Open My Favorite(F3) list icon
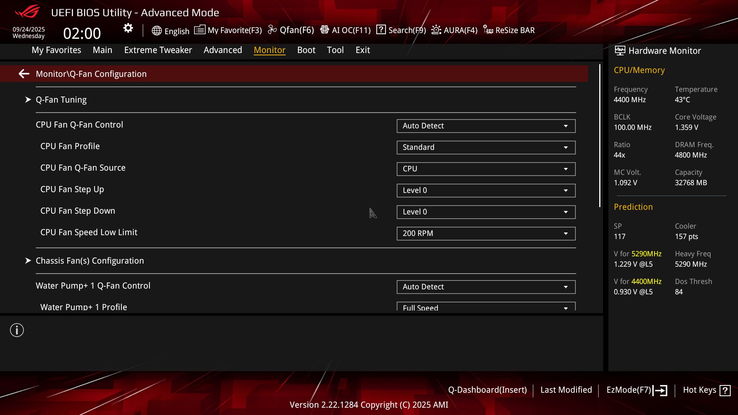Viewport: 738px width, 415px height. click(199, 30)
